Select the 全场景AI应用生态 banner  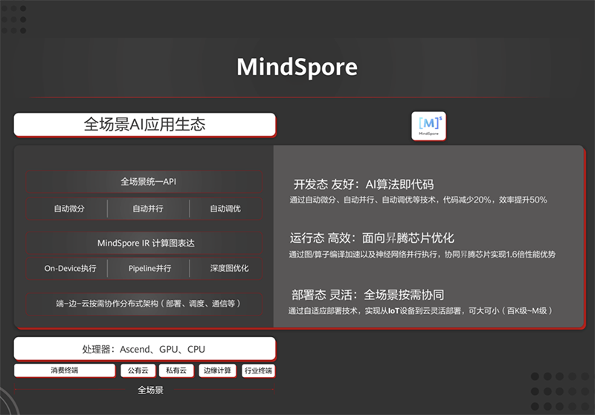(144, 124)
